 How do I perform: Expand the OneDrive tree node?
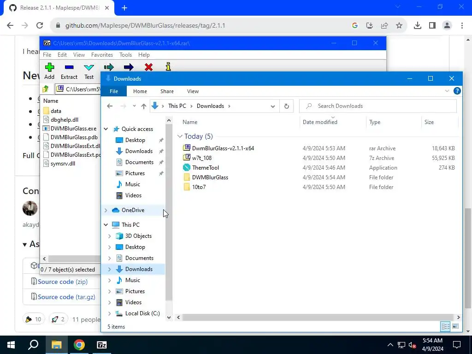[x=106, y=210]
